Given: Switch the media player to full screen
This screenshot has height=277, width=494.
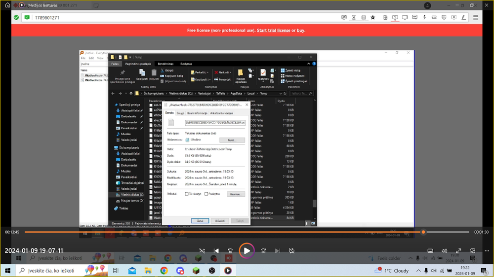Looking at the screenshot, I should [458, 251].
